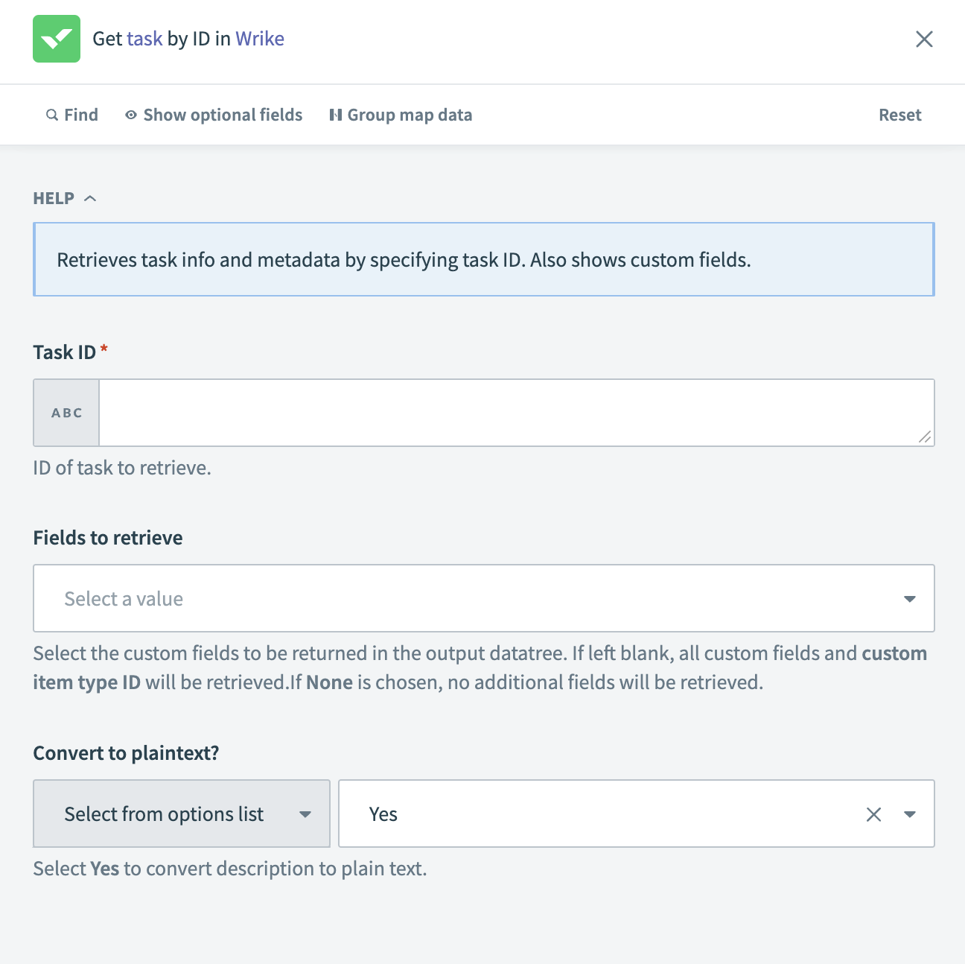The height and width of the screenshot is (964, 965).
Task: Click the eye icon beside Show optional fields
Action: point(130,114)
